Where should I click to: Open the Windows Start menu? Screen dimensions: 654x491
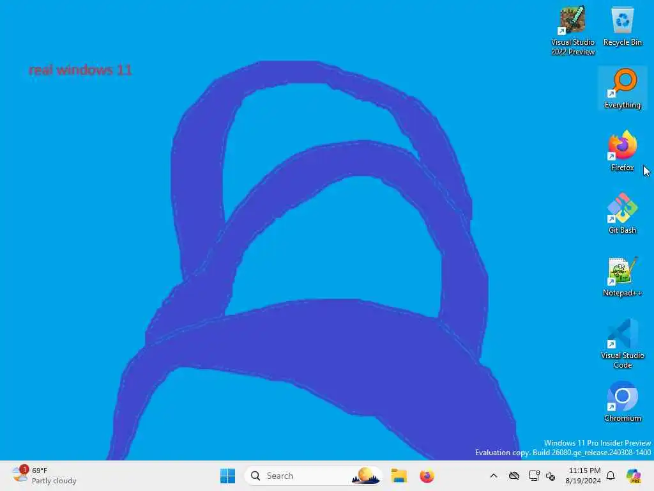pos(228,476)
